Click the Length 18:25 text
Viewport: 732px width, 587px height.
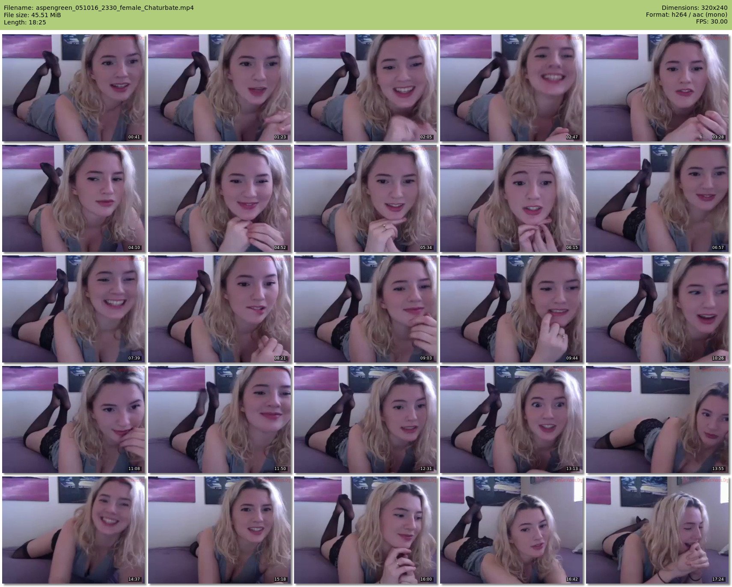tap(25, 22)
